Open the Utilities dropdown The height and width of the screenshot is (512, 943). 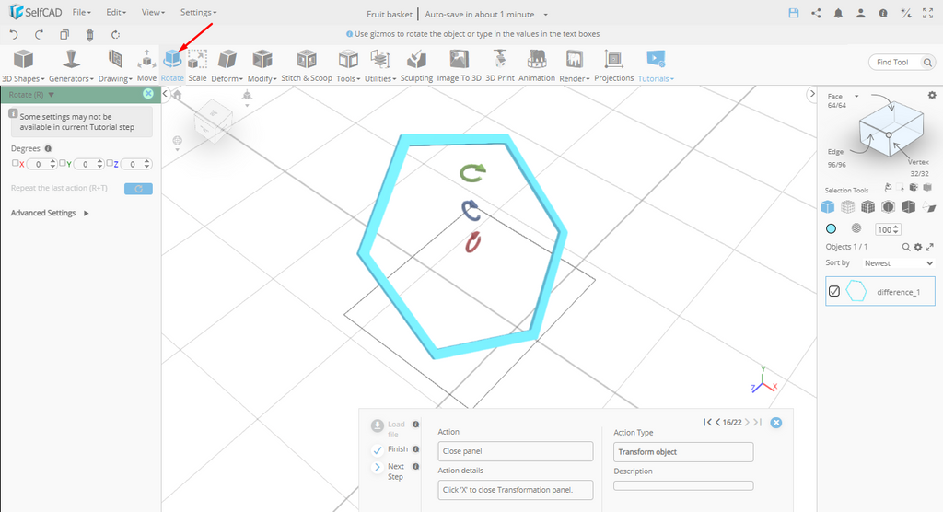point(380,65)
